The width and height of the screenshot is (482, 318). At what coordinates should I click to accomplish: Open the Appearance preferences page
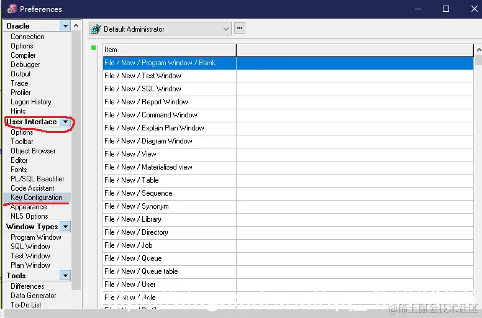(29, 207)
